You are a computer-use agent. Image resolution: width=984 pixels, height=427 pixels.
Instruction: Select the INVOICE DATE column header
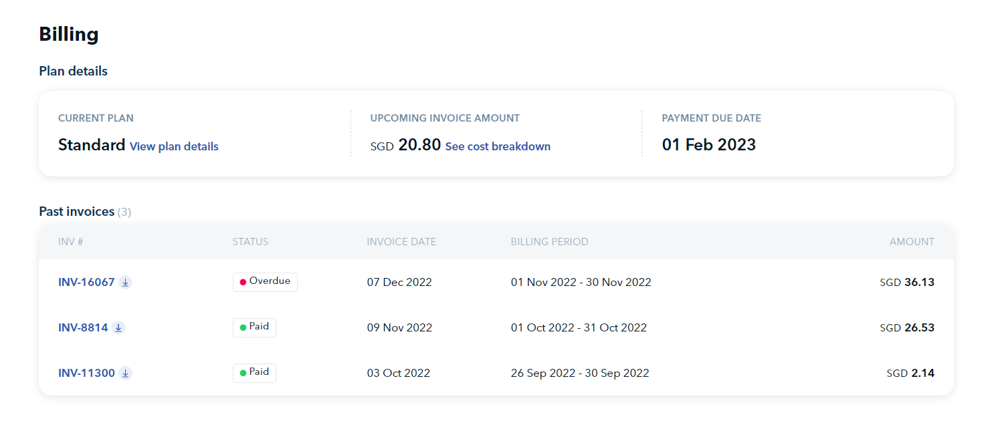[x=401, y=242]
